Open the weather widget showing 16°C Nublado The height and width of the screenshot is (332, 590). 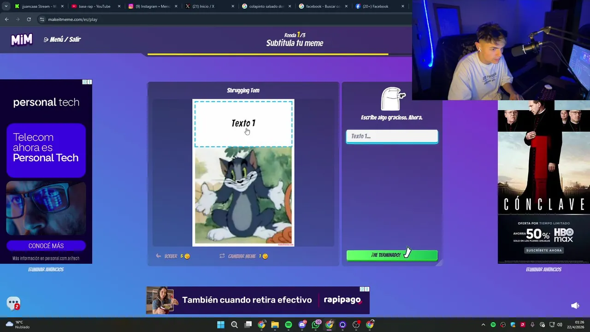pos(18,325)
